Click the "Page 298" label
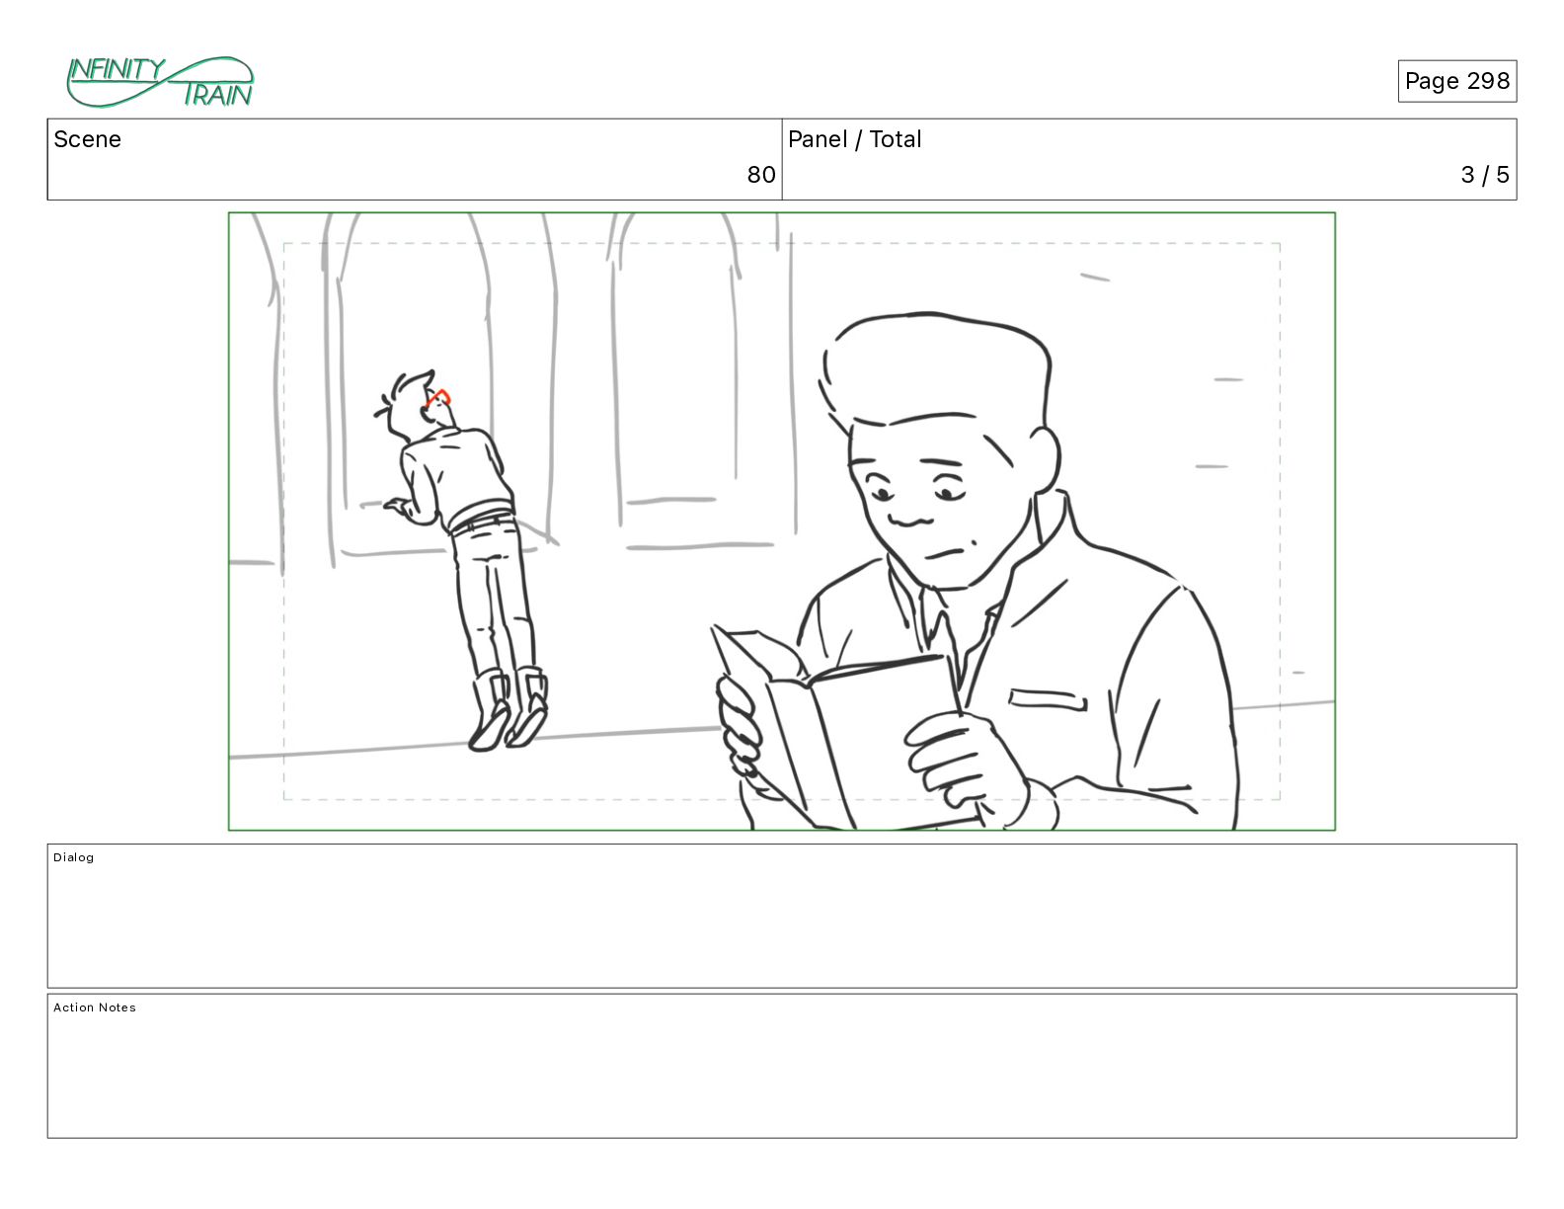1564x1209 pixels. pos(1456,81)
